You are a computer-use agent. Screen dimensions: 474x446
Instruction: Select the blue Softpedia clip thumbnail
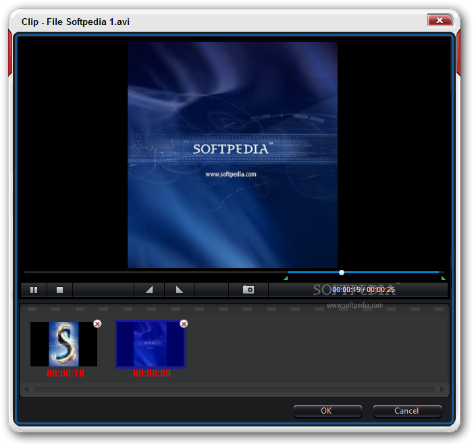pos(151,344)
